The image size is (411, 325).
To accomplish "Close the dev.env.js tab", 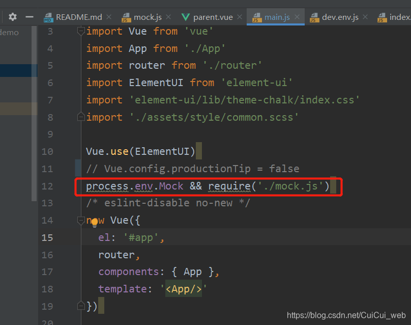I will pyautogui.click(x=365, y=17).
